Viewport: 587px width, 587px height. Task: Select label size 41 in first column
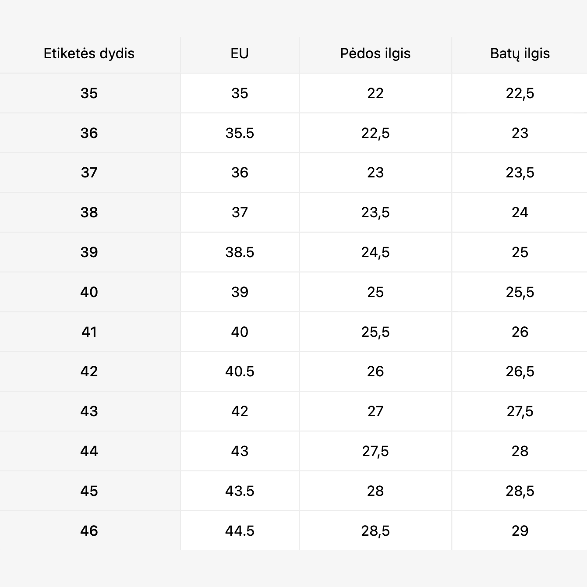click(x=89, y=332)
